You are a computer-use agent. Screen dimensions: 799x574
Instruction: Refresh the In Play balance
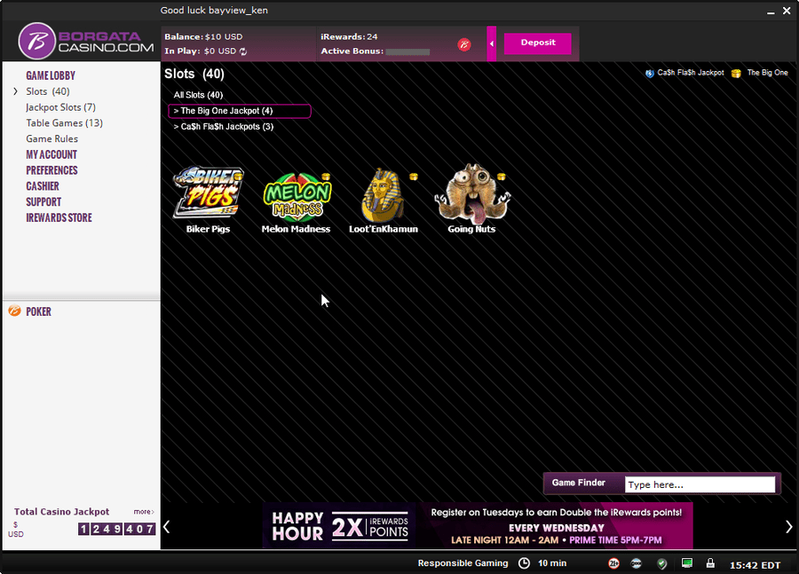pyautogui.click(x=243, y=51)
